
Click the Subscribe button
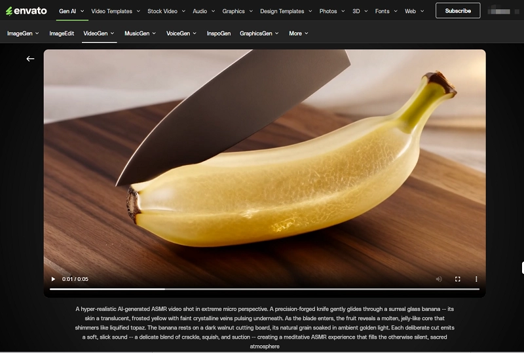coord(458,10)
